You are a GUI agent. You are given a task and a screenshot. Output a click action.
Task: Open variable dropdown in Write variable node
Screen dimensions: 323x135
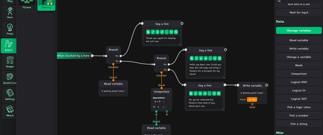coord(252,93)
